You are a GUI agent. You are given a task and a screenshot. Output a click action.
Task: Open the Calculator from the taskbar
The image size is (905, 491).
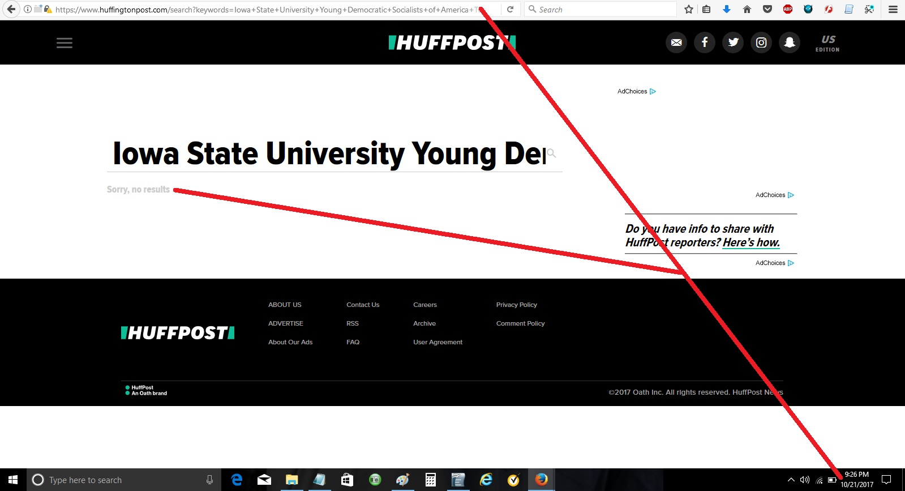431,480
